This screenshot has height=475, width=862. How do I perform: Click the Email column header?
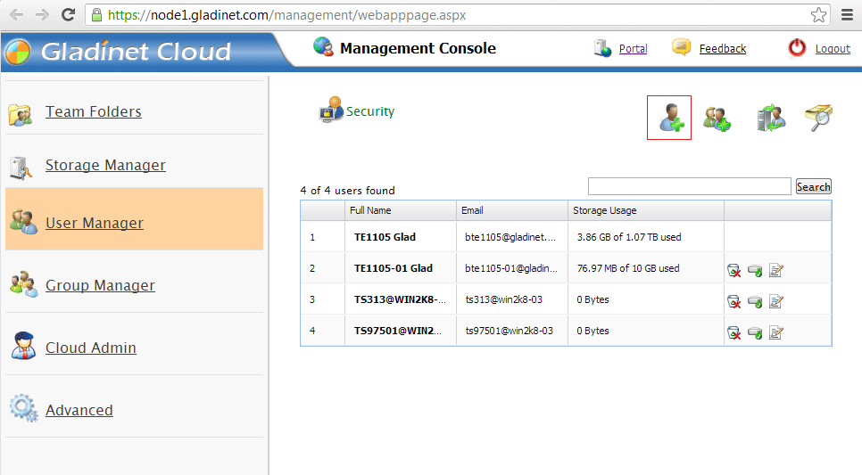point(512,210)
